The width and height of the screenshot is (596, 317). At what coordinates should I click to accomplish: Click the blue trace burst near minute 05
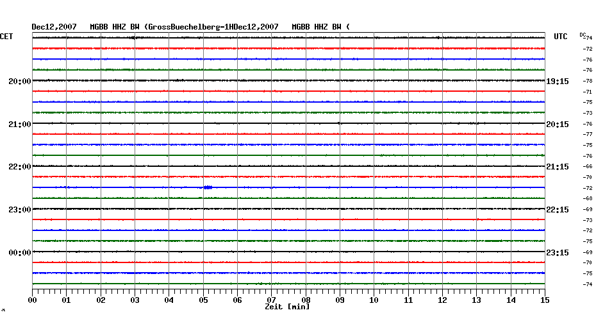coord(208,187)
